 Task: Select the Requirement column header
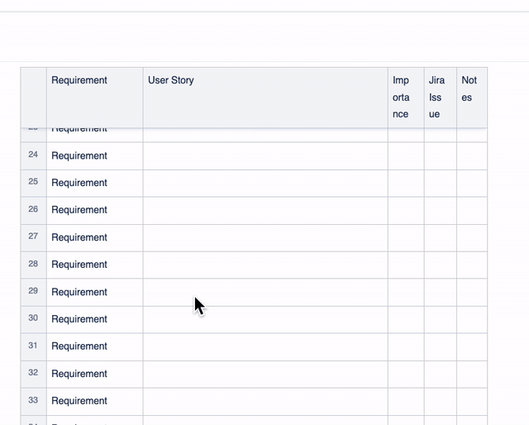[x=95, y=98]
